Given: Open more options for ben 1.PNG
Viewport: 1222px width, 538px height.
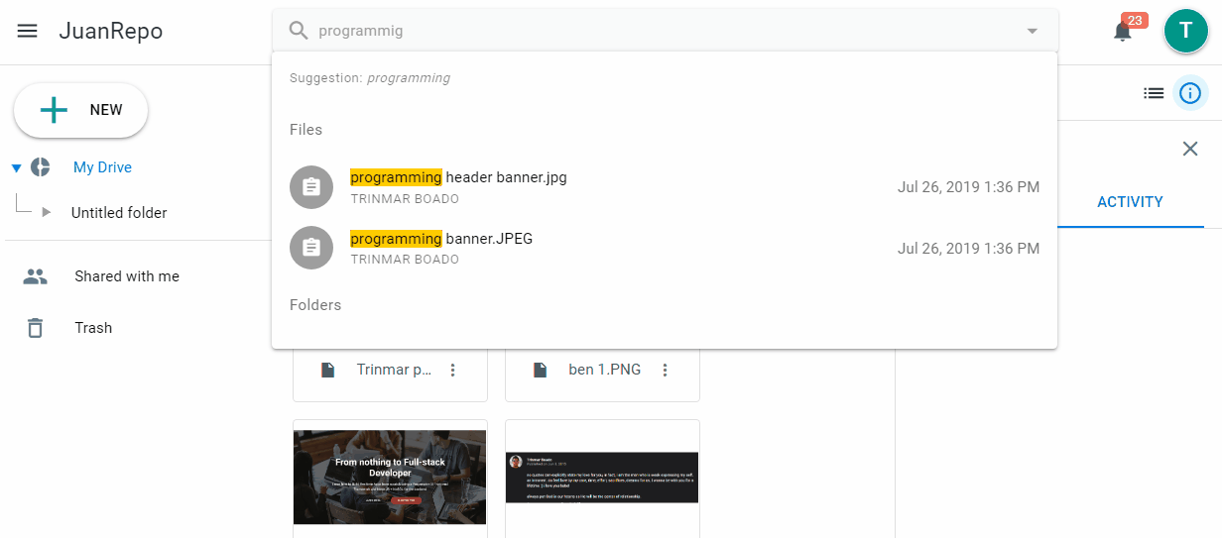Looking at the screenshot, I should pos(666,370).
